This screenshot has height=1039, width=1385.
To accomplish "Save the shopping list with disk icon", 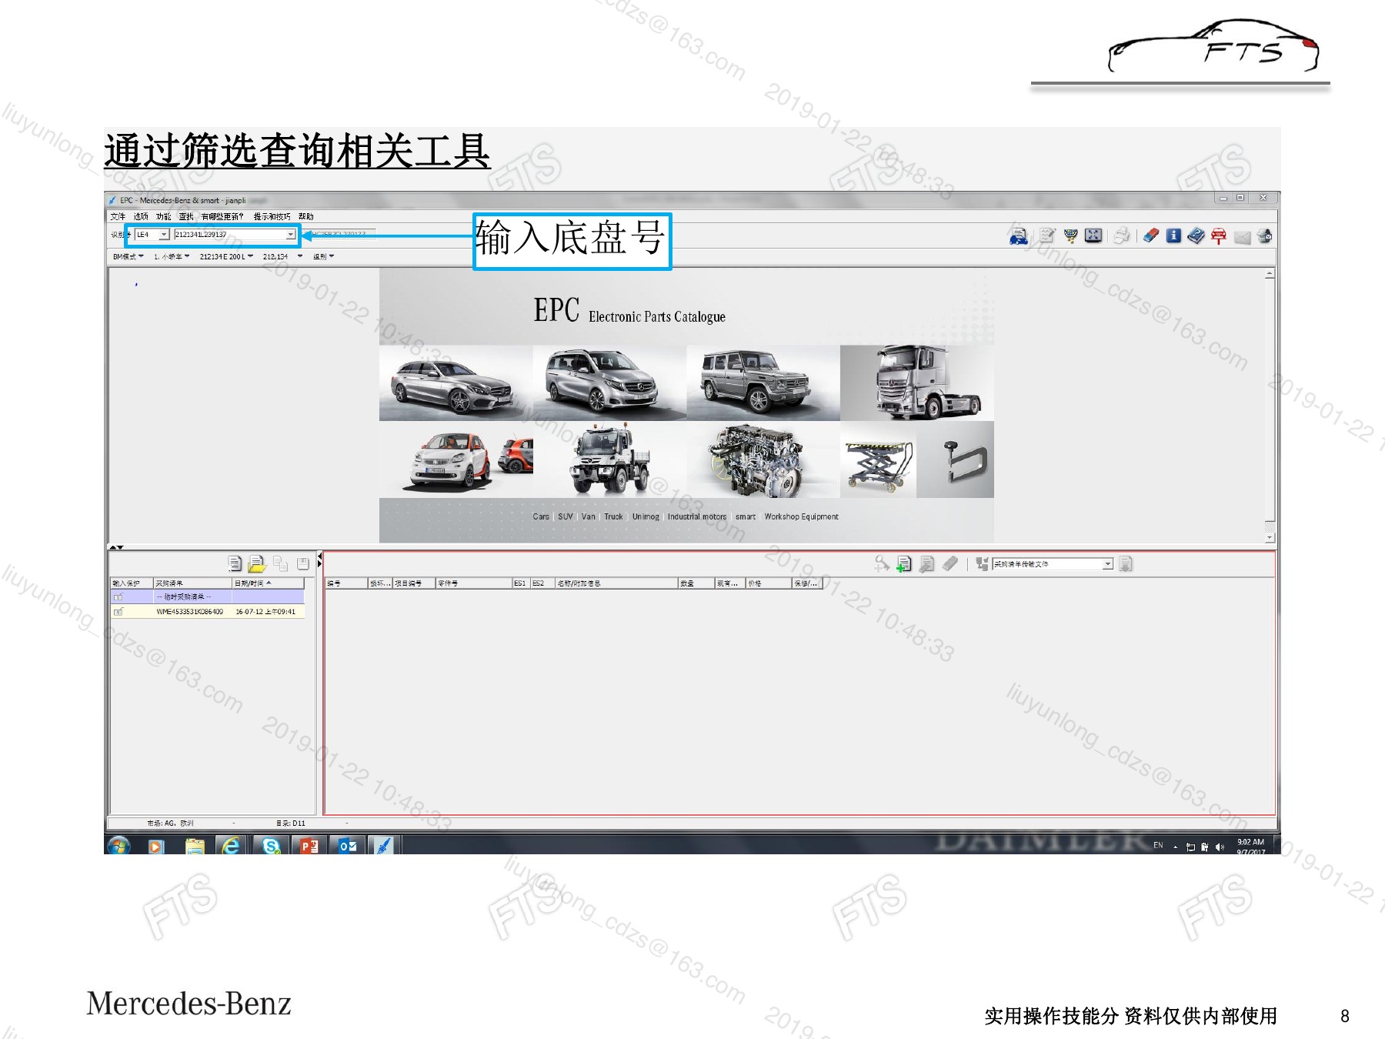I will point(303,564).
